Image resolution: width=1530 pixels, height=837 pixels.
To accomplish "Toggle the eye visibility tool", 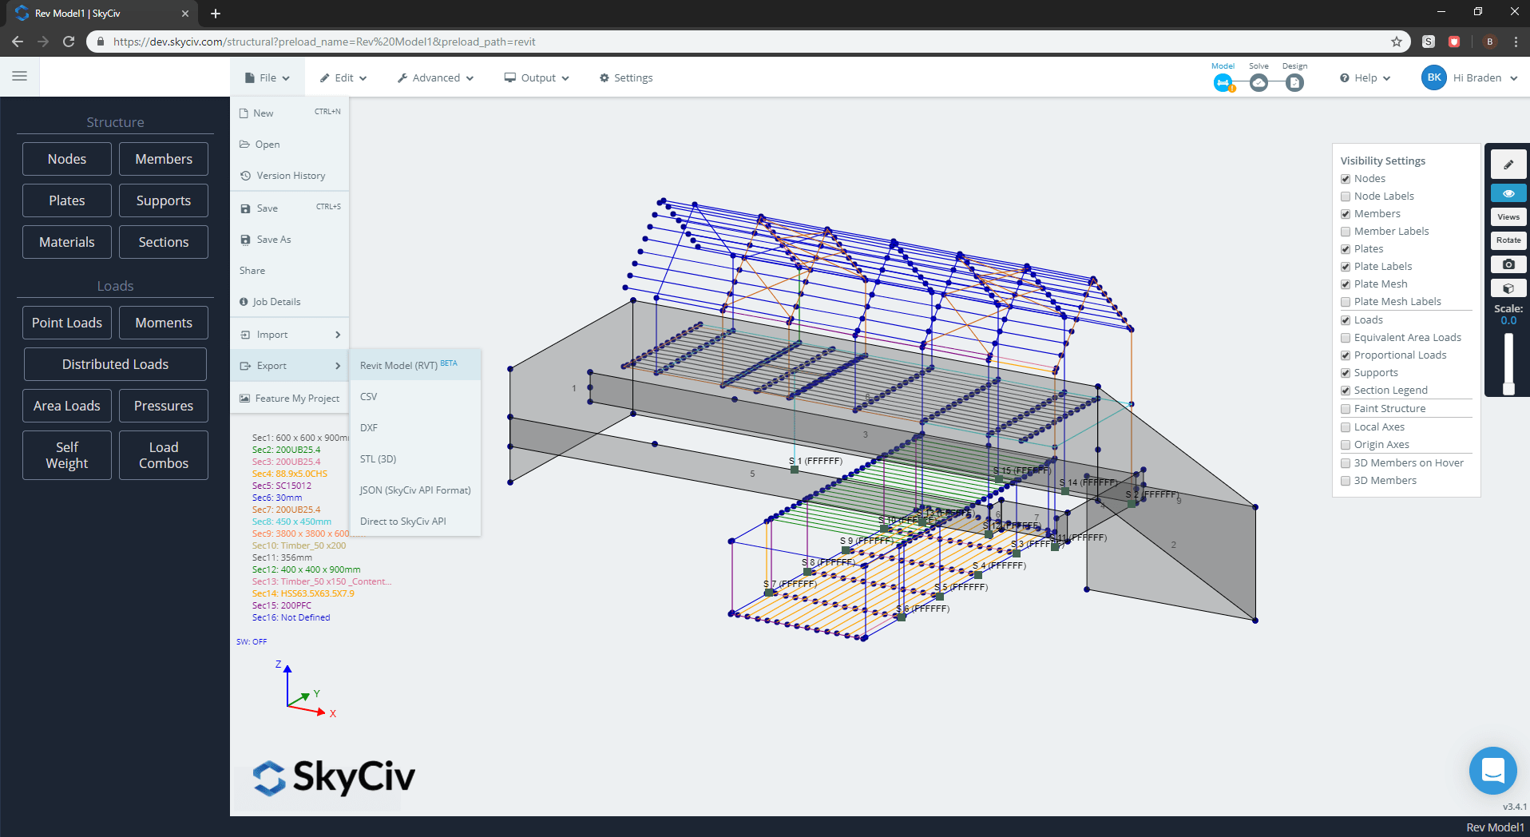I will [1508, 192].
